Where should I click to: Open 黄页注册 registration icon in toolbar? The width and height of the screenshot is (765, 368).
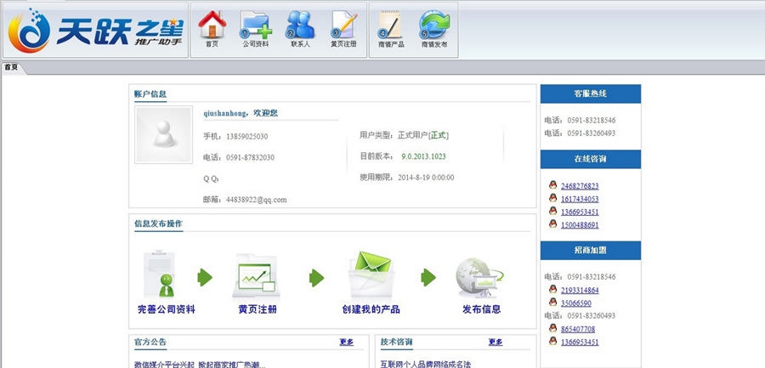343,25
